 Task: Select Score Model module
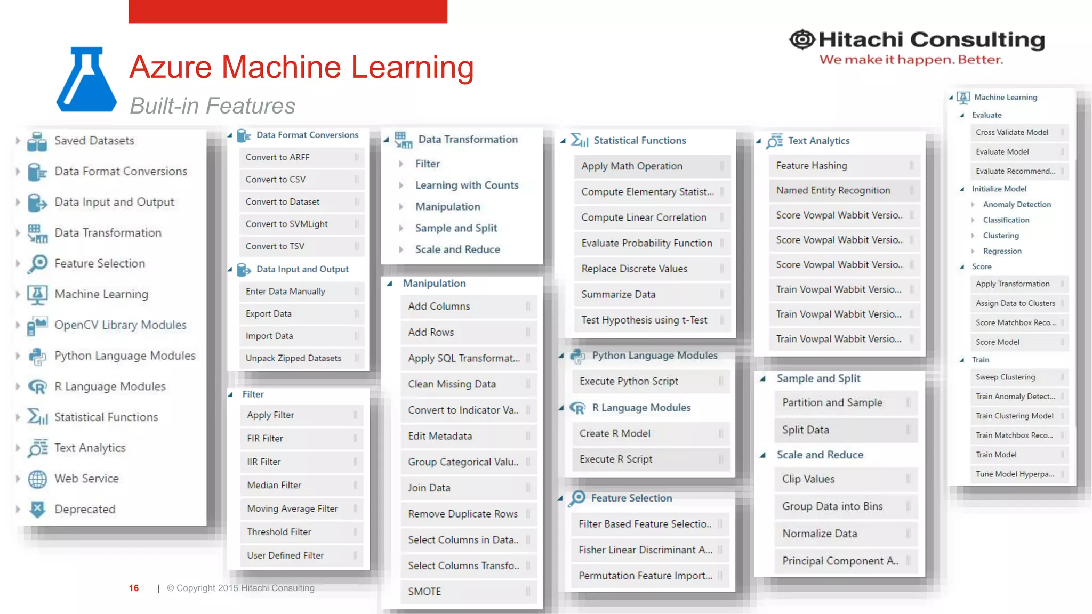pos(1019,342)
